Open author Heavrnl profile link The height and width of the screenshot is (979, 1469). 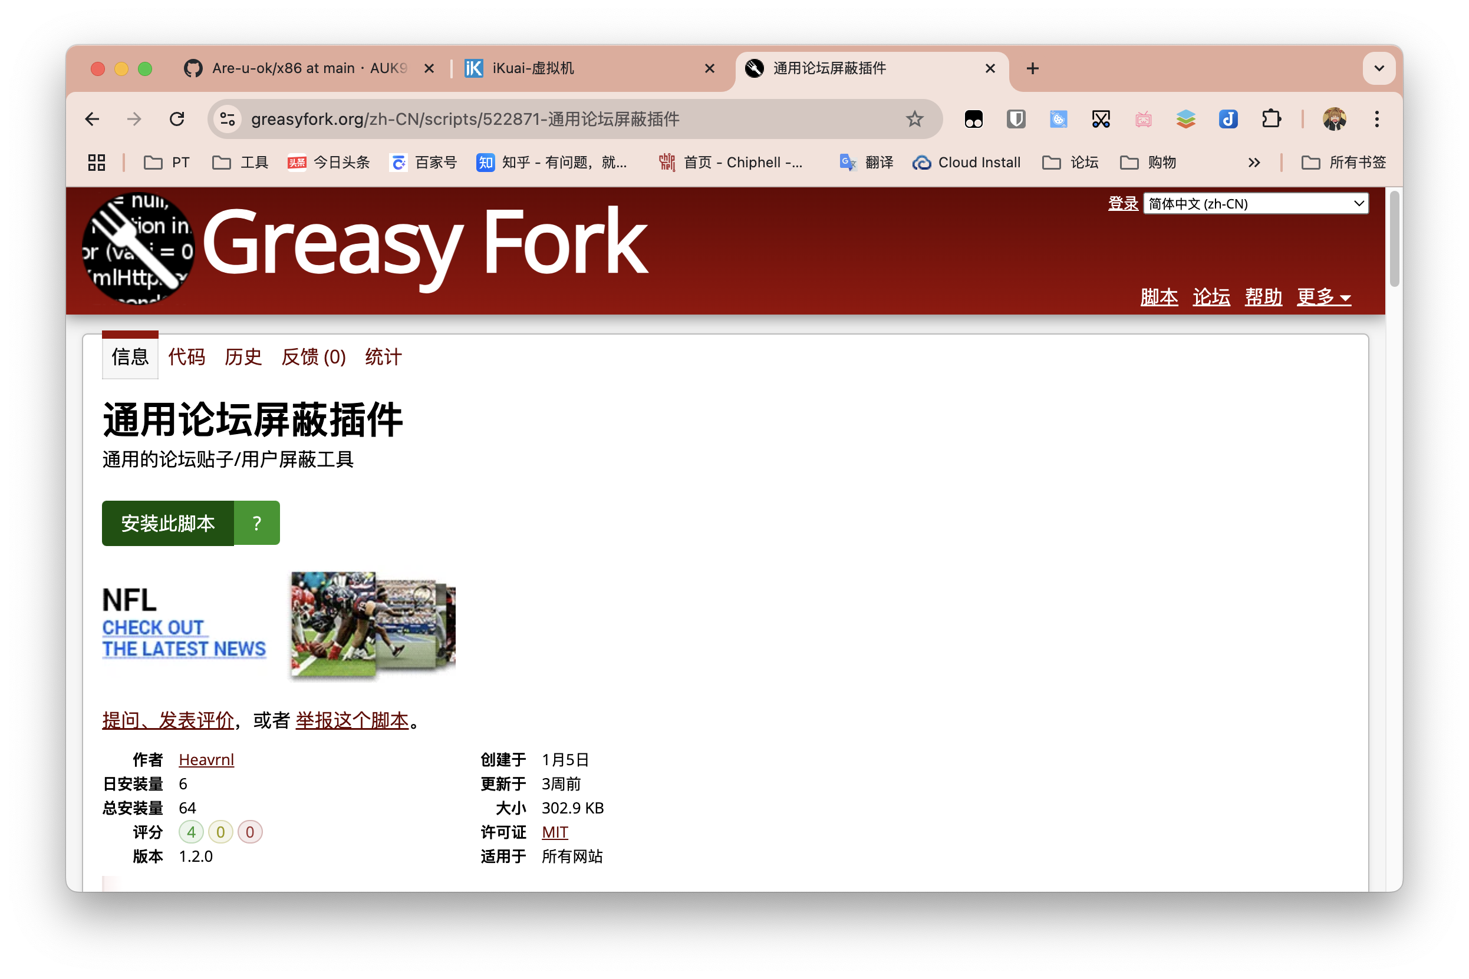pos(206,759)
